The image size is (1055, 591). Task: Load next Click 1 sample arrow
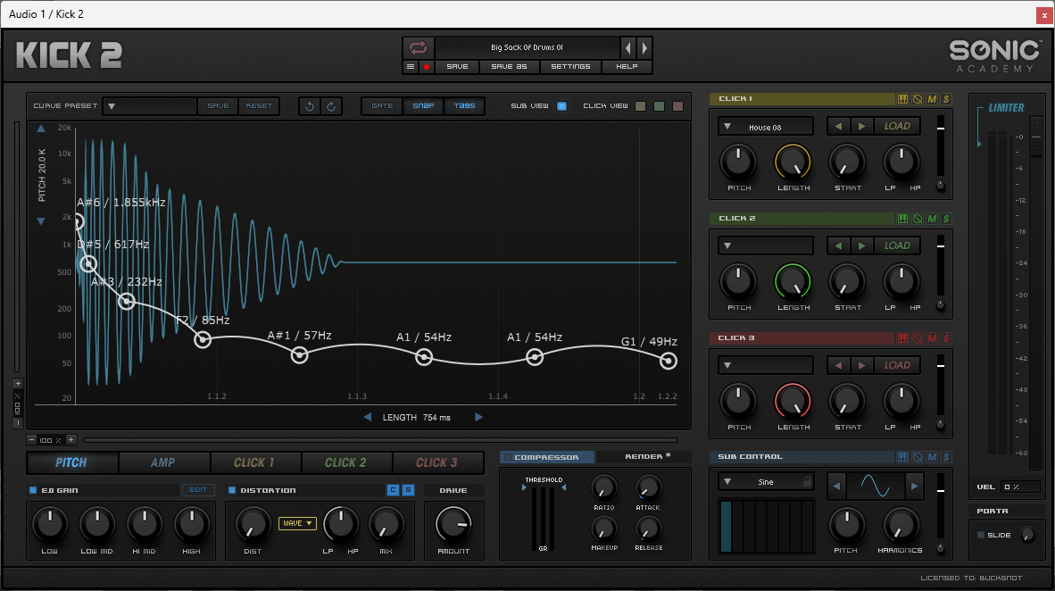point(862,126)
